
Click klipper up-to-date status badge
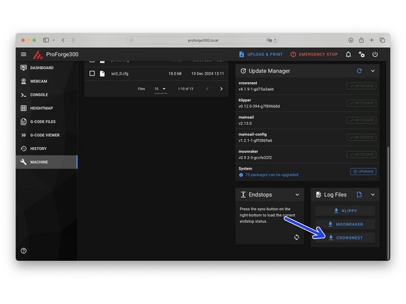[361, 103]
